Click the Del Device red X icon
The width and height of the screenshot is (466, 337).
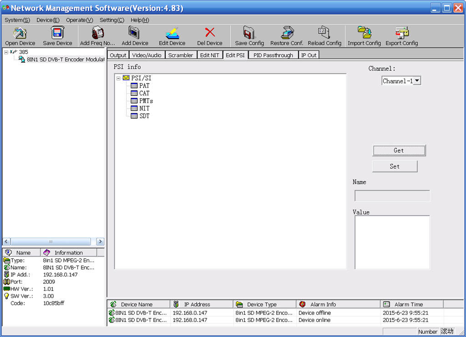pyautogui.click(x=210, y=32)
